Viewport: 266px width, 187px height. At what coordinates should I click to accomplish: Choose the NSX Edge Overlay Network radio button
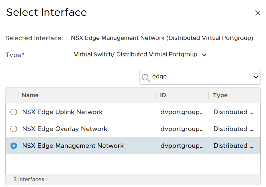coord(14,129)
